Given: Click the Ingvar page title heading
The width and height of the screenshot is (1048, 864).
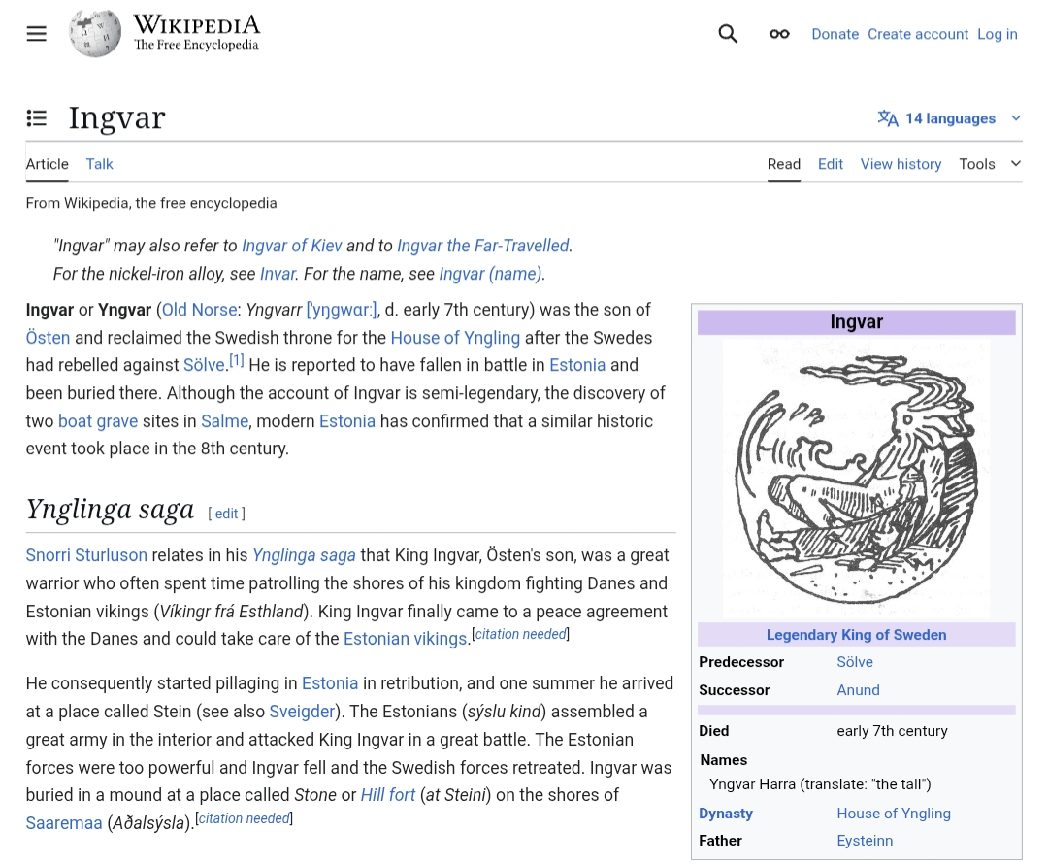Looking at the screenshot, I should tap(117, 118).
